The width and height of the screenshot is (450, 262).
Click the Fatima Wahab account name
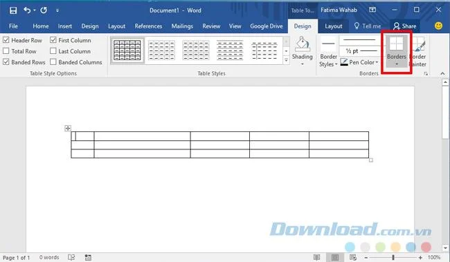click(339, 10)
